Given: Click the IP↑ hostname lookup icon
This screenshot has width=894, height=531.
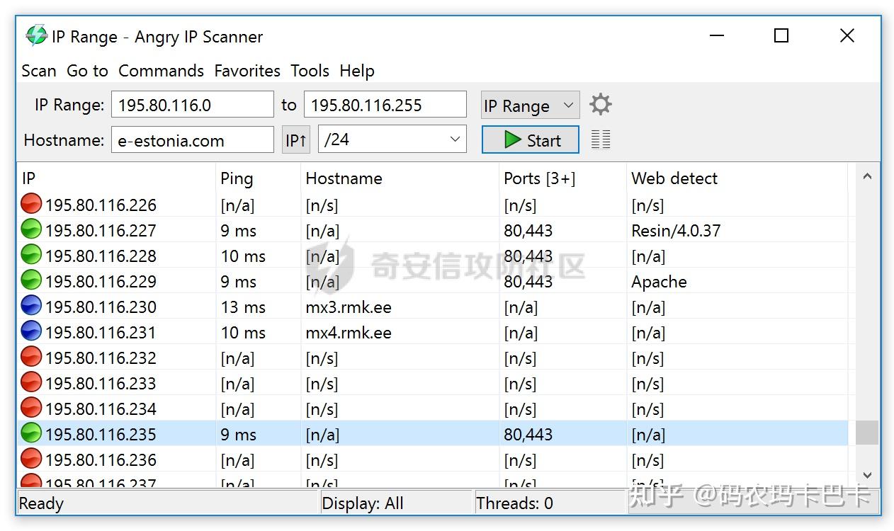Looking at the screenshot, I should pos(295,139).
